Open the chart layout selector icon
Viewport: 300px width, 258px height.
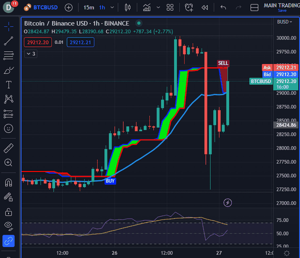254,7
